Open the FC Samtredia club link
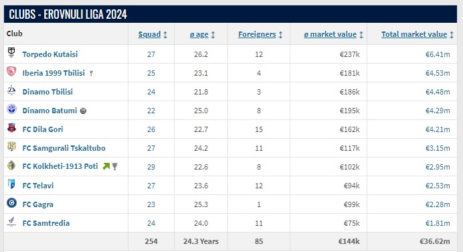 46,223
